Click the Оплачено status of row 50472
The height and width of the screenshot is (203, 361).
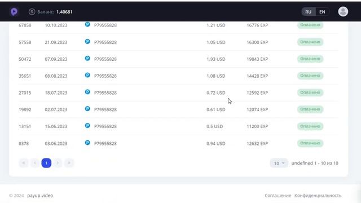[x=310, y=59]
